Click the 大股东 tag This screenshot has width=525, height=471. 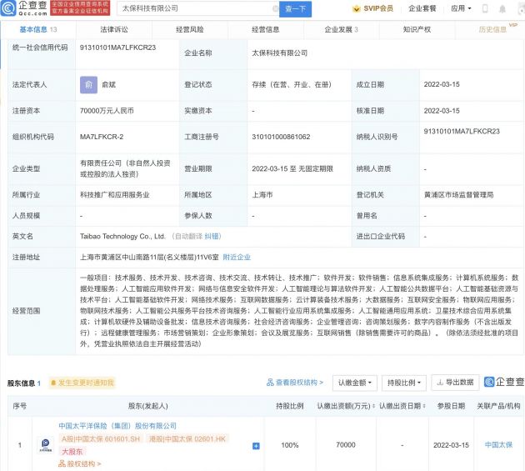pyautogui.click(x=72, y=452)
